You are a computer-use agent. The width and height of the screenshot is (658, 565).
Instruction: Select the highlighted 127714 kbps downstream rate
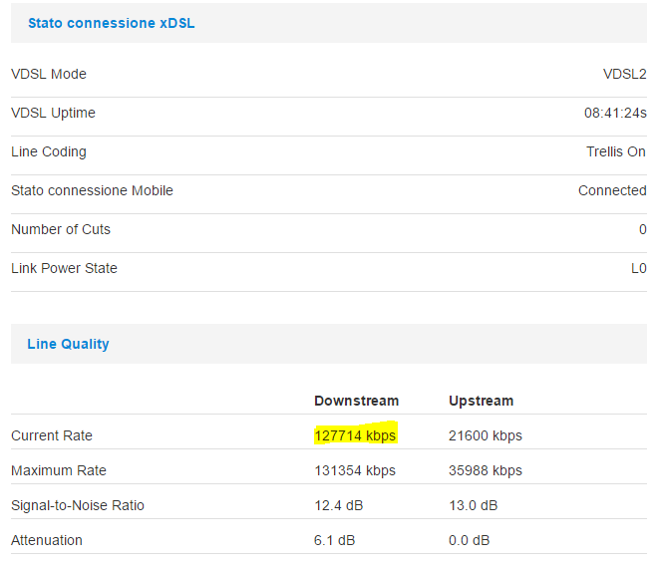355,435
